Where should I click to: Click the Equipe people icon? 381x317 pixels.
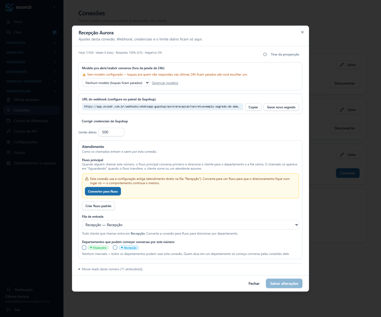(8, 152)
